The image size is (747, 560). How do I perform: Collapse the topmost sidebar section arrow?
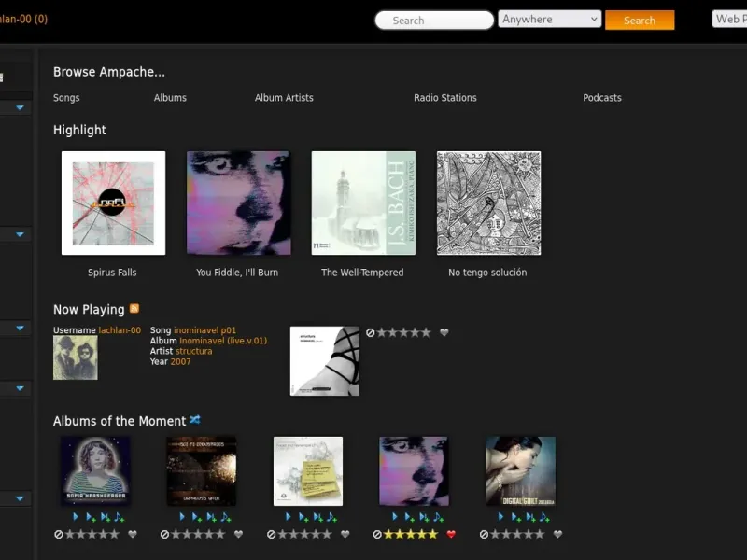point(20,107)
